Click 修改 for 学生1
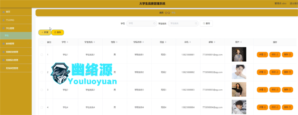Image resolution: width=298 pixels, height=115 pixels. [x=275, y=54]
